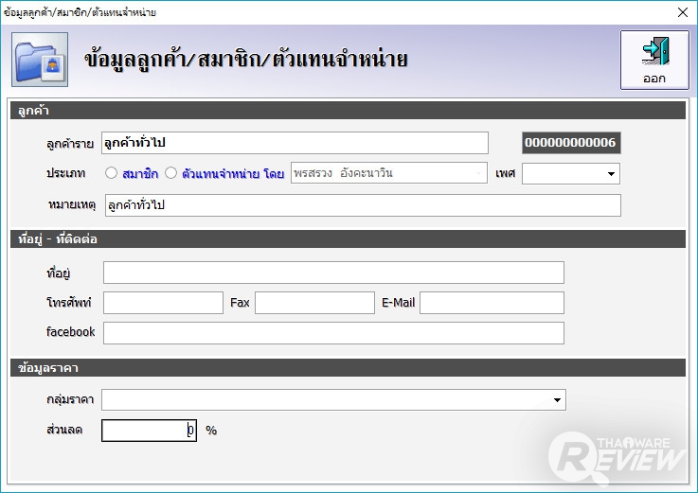Click the ที่อยู่ - ที่ติดต่อ section header

click(348, 239)
